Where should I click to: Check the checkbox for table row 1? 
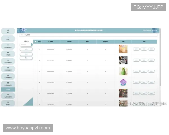35,49
